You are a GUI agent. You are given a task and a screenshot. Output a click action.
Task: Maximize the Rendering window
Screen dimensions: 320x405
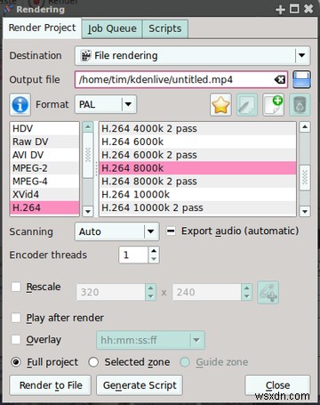[x=294, y=9]
